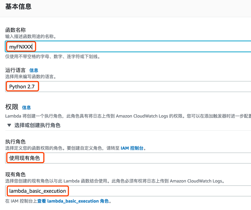The image size is (251, 210).
Task: Click the 函数名称 field label
Action: pos(15,30)
